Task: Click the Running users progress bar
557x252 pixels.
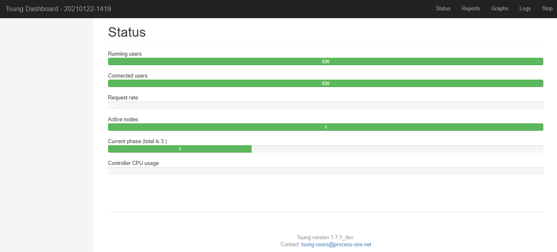Action: pos(325,61)
